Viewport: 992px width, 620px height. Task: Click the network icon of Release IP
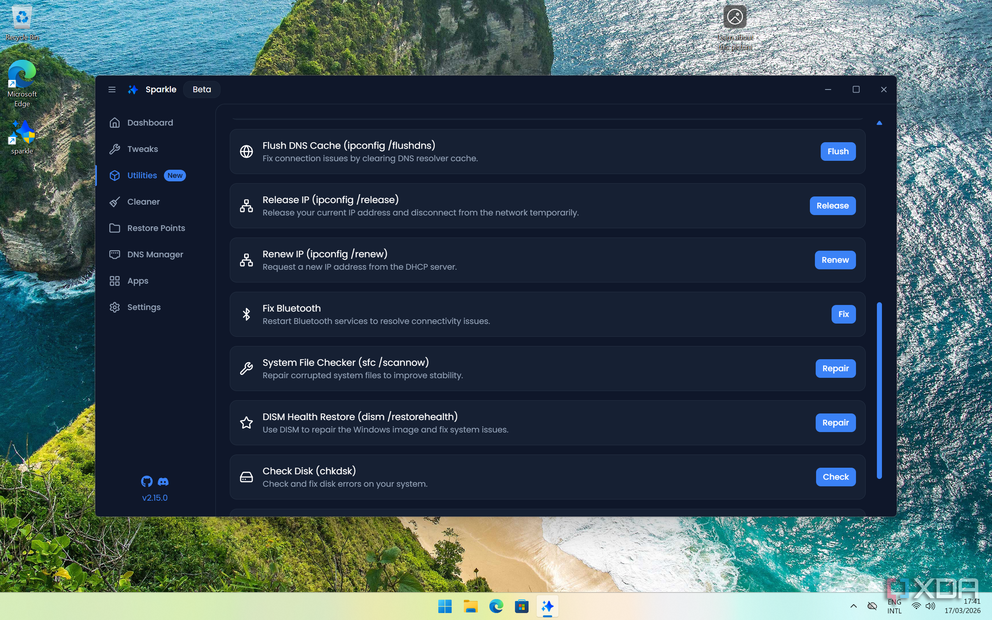[x=246, y=206]
